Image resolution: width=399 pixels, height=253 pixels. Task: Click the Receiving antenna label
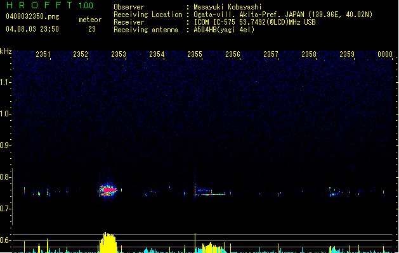pyautogui.click(x=146, y=30)
